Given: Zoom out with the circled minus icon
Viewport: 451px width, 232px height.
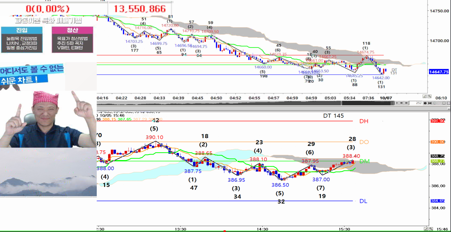Looking at the screenshot, I should [x=439, y=103].
